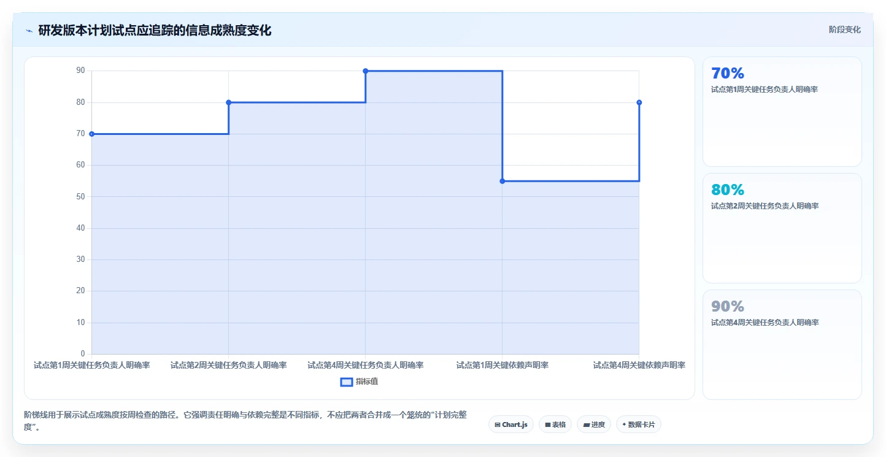The width and height of the screenshot is (886, 457).
Task: Select the Chart.js tag chip
Action: [510, 424]
